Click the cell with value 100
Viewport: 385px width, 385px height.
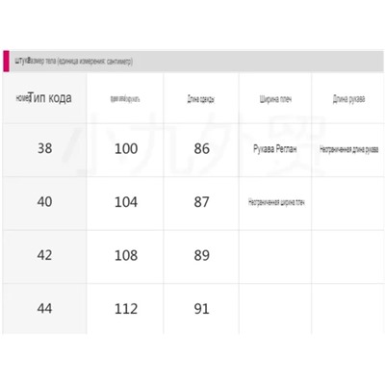(126, 148)
